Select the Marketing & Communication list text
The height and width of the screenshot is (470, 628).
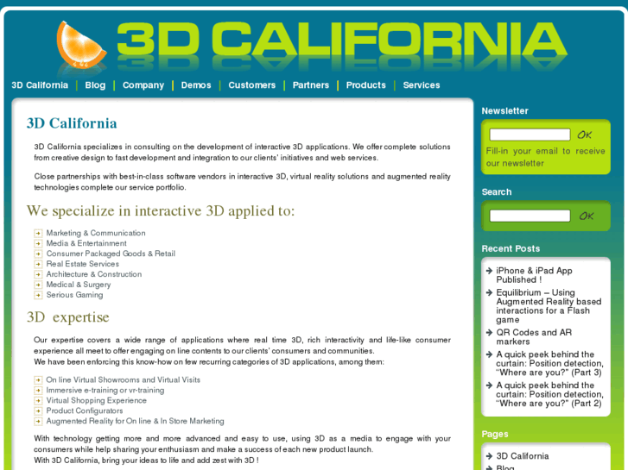click(x=96, y=233)
